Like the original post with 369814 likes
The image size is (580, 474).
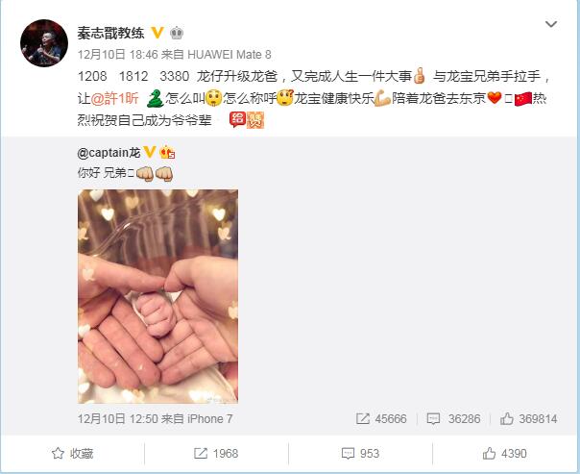528,419
